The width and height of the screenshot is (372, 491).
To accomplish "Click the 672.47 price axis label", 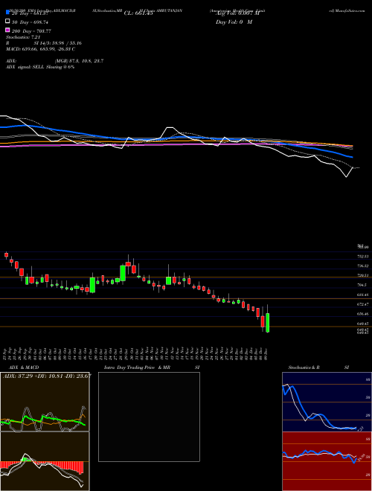I will click(362, 304).
